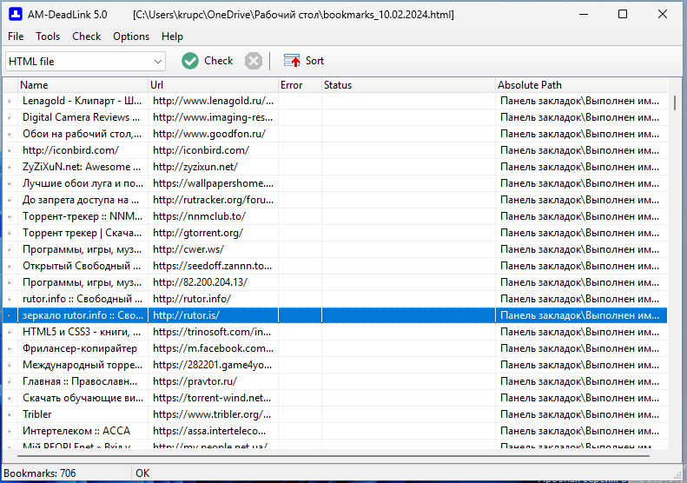Click the AM-DeadLink app icon in title bar

[x=16, y=15]
